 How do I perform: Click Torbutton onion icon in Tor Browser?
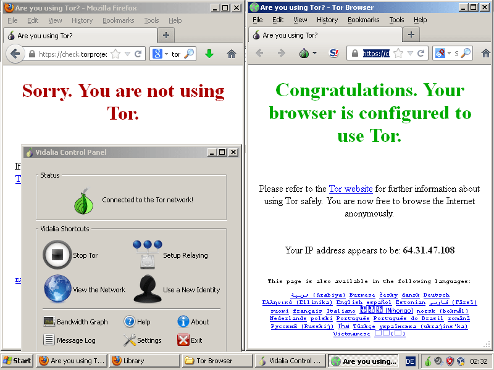304,53
